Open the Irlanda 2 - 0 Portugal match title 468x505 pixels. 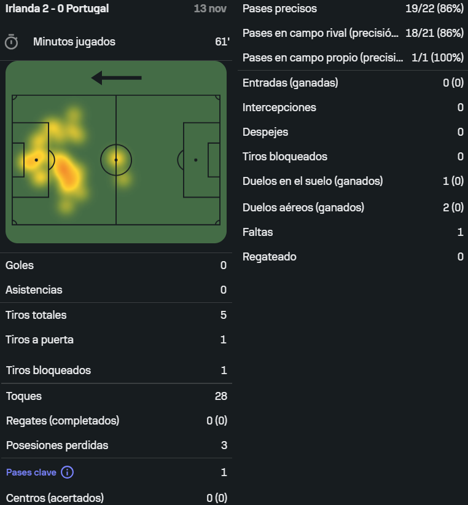pyautogui.click(x=57, y=9)
